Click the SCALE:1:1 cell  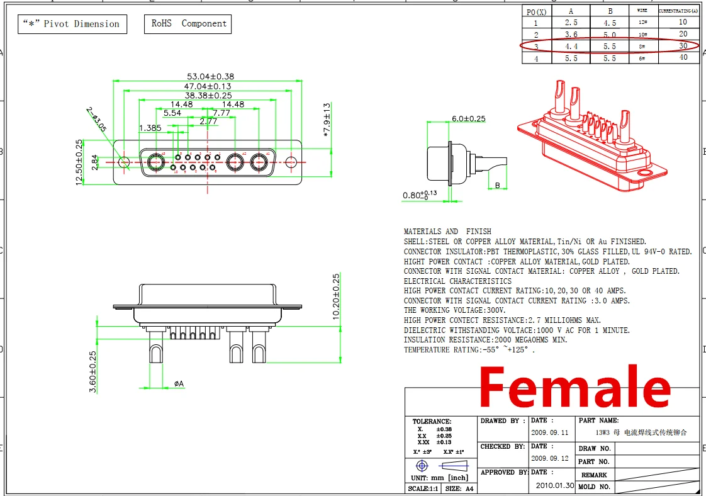pyautogui.click(x=423, y=488)
